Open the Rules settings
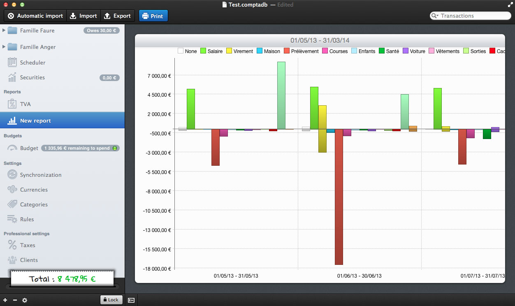 pos(27,219)
